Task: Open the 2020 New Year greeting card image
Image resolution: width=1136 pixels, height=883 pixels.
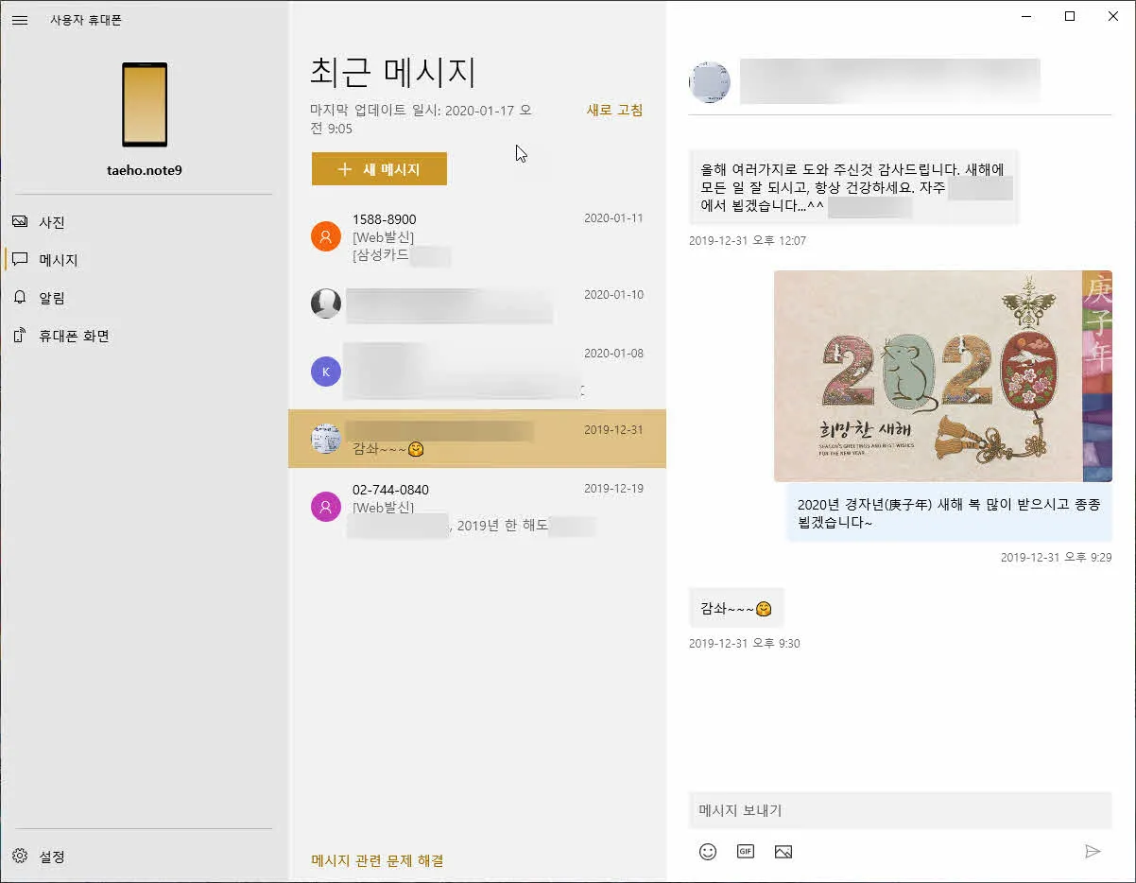Action: pos(940,375)
